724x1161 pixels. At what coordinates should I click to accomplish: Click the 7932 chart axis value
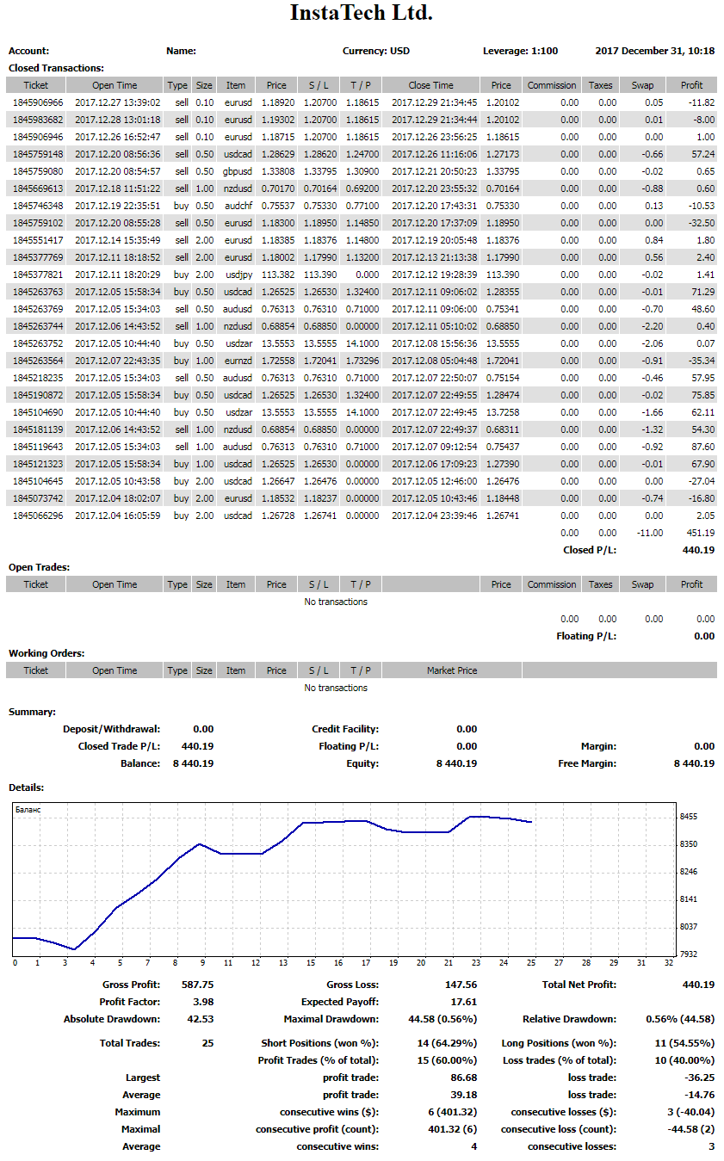[689, 954]
